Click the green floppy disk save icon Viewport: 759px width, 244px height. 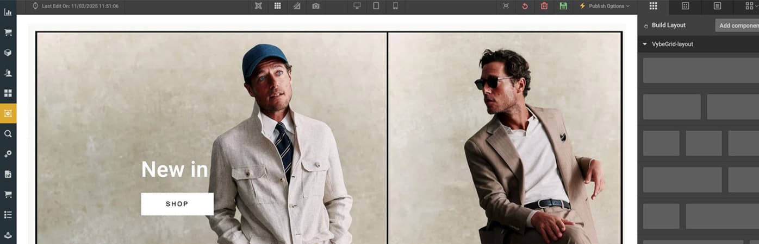563,6
